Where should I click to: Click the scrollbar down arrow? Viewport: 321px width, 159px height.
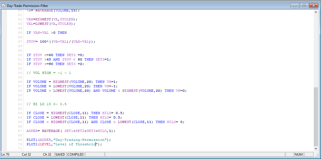(x=315, y=149)
